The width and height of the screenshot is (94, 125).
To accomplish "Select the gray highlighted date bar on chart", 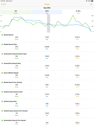I will tap(49, 23).
